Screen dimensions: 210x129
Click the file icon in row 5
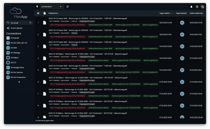tap(45, 70)
